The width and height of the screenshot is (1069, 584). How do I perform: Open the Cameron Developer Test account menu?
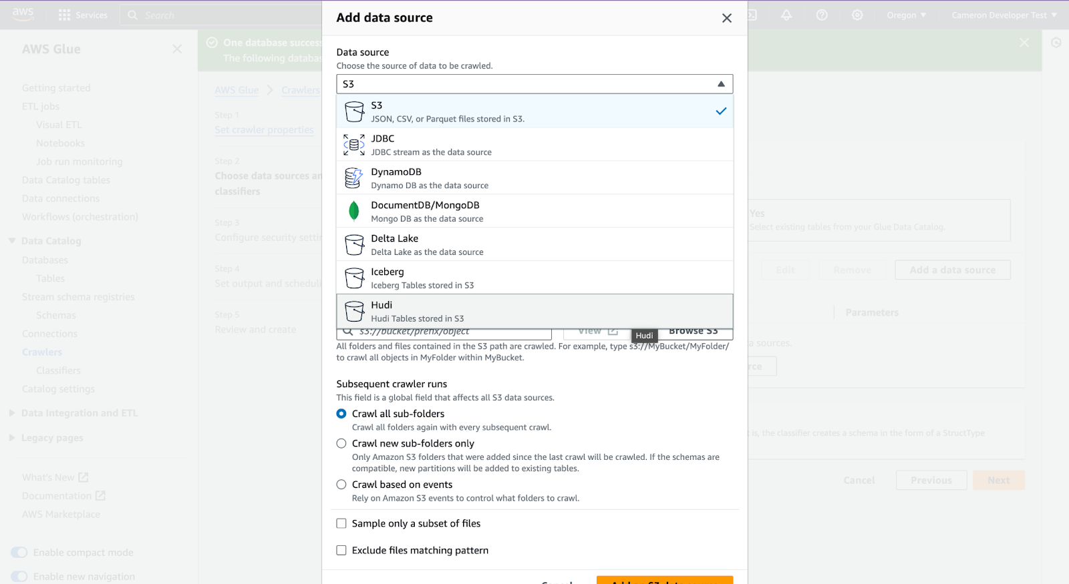pyautogui.click(x=1004, y=15)
